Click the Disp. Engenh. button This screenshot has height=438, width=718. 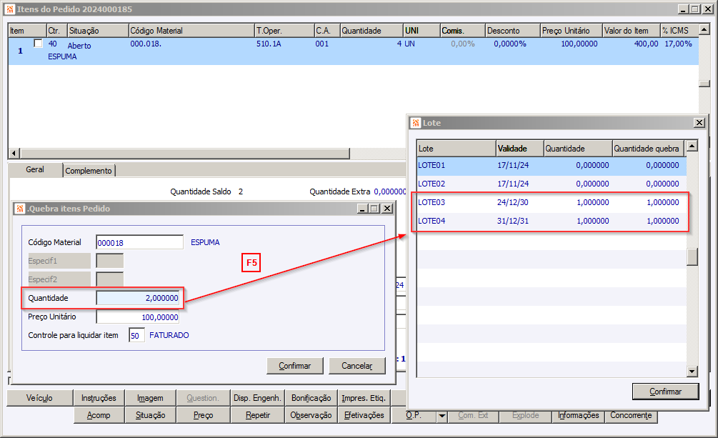point(257,398)
